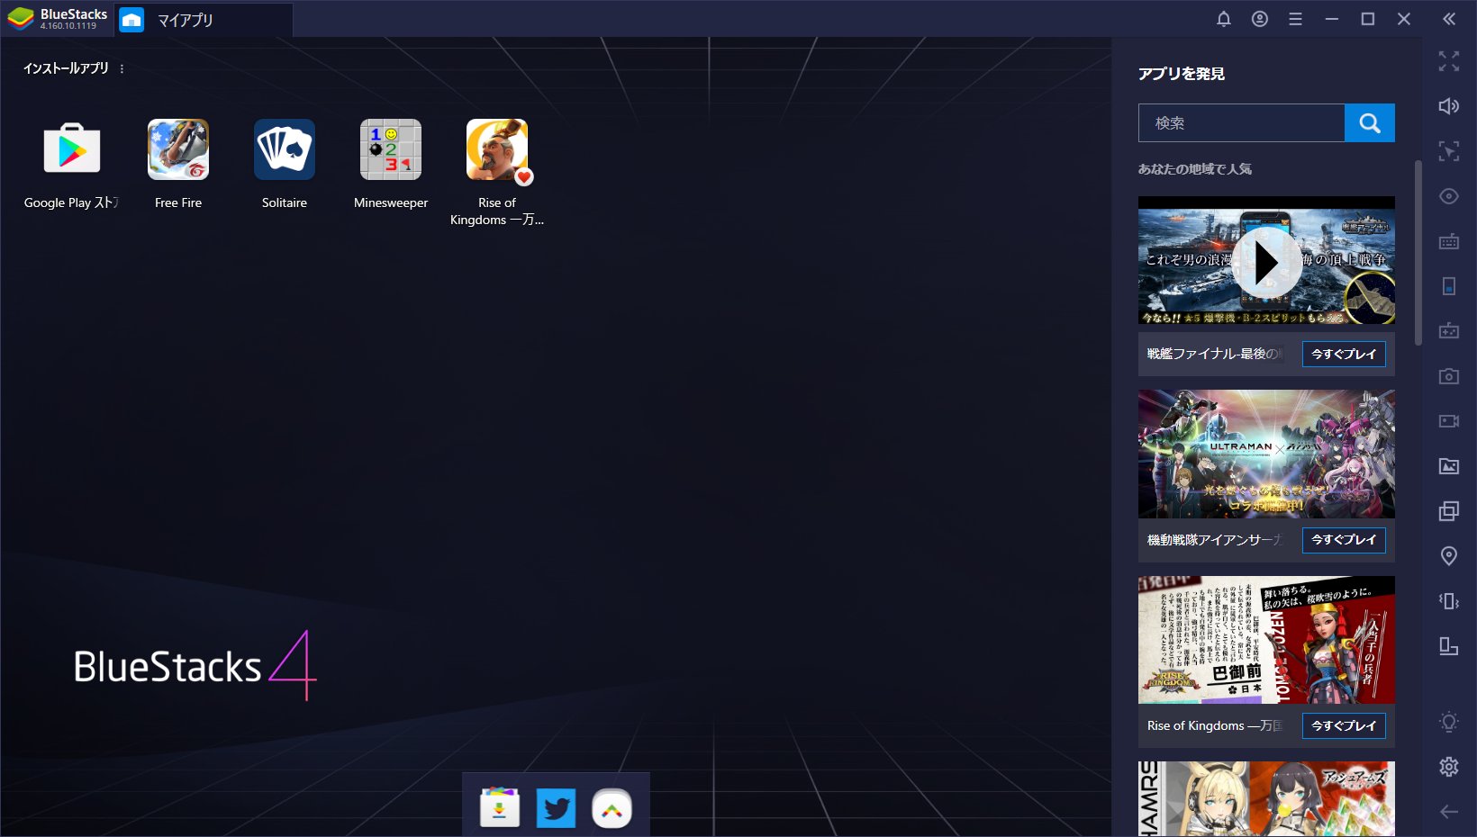Take a screenshot with camera icon
The height and width of the screenshot is (837, 1477).
click(1449, 376)
